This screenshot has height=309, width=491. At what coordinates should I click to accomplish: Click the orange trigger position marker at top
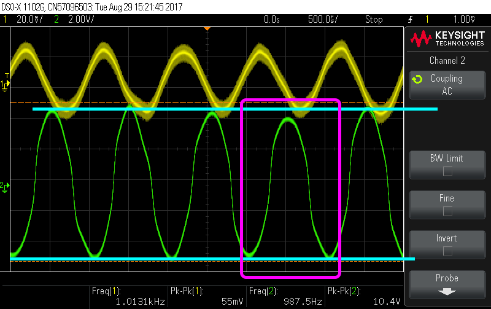tap(207, 29)
